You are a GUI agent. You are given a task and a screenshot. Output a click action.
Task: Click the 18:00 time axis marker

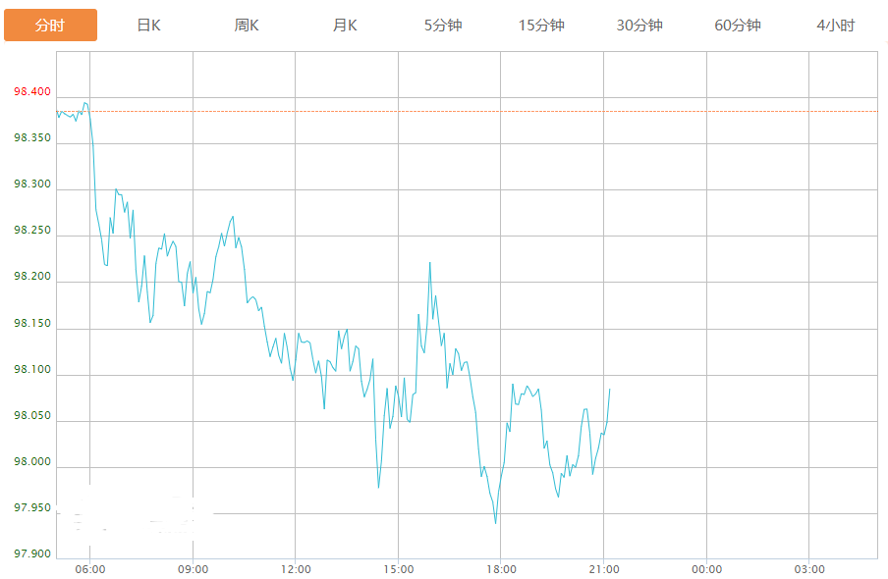pyautogui.click(x=501, y=569)
